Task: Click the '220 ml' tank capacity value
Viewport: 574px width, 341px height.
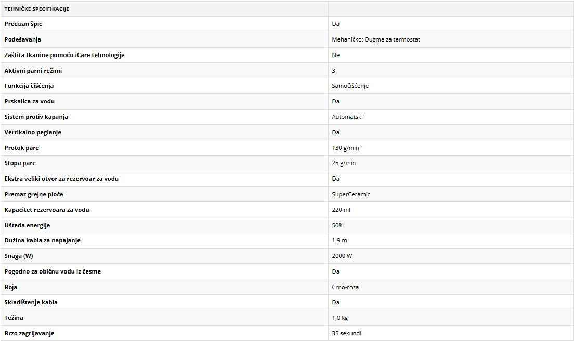Action: pyautogui.click(x=341, y=210)
